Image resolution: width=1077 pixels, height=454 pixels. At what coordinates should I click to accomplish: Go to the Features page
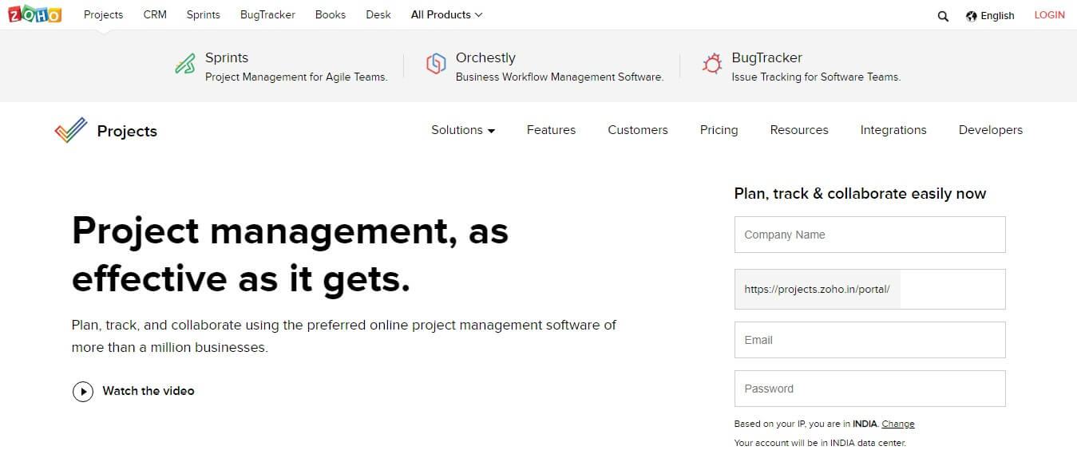pos(551,130)
